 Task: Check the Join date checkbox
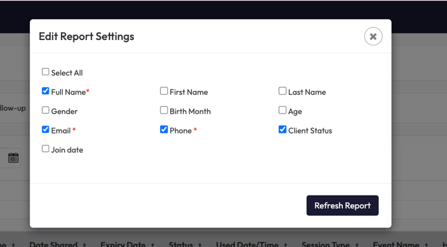45,149
